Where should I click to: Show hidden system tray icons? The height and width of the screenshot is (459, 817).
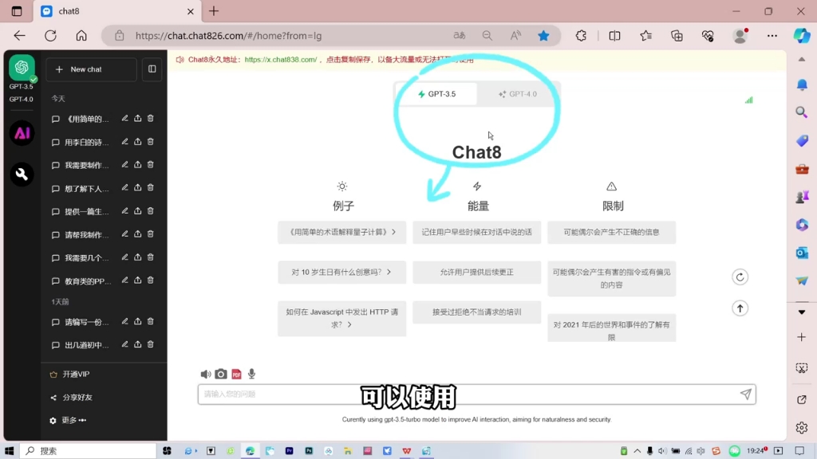click(637, 451)
